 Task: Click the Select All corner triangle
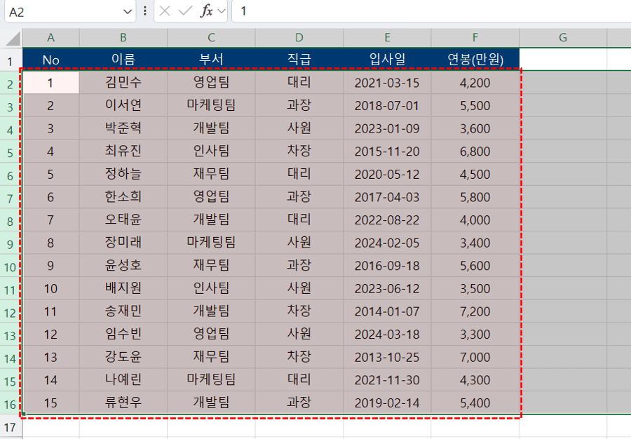[x=13, y=39]
